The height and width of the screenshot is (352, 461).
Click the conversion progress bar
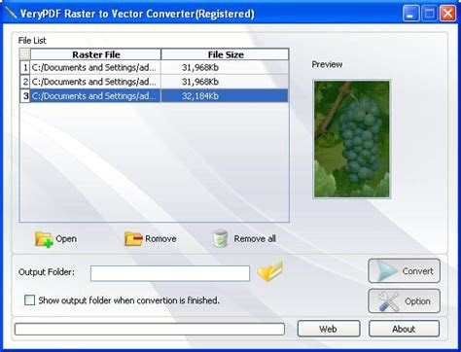coord(150,329)
